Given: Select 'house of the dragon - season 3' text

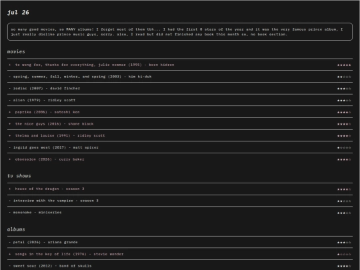Looking at the screenshot, I should (49, 189).
